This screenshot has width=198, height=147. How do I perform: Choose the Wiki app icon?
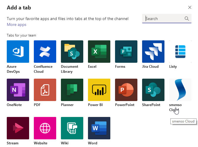coord(72,128)
